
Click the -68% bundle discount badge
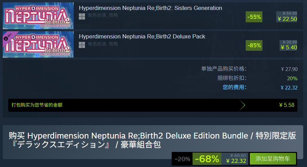tap(207, 159)
